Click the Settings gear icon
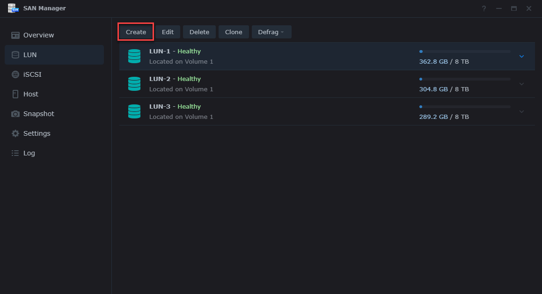The height and width of the screenshot is (294, 542). click(x=15, y=133)
